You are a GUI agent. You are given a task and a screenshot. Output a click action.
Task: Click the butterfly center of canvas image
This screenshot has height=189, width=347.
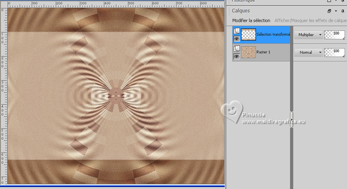(x=116, y=96)
